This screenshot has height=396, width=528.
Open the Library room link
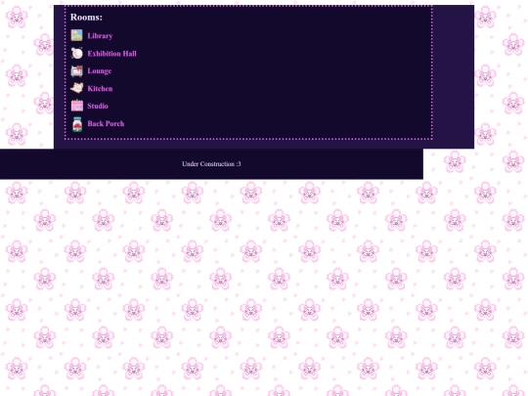100,36
